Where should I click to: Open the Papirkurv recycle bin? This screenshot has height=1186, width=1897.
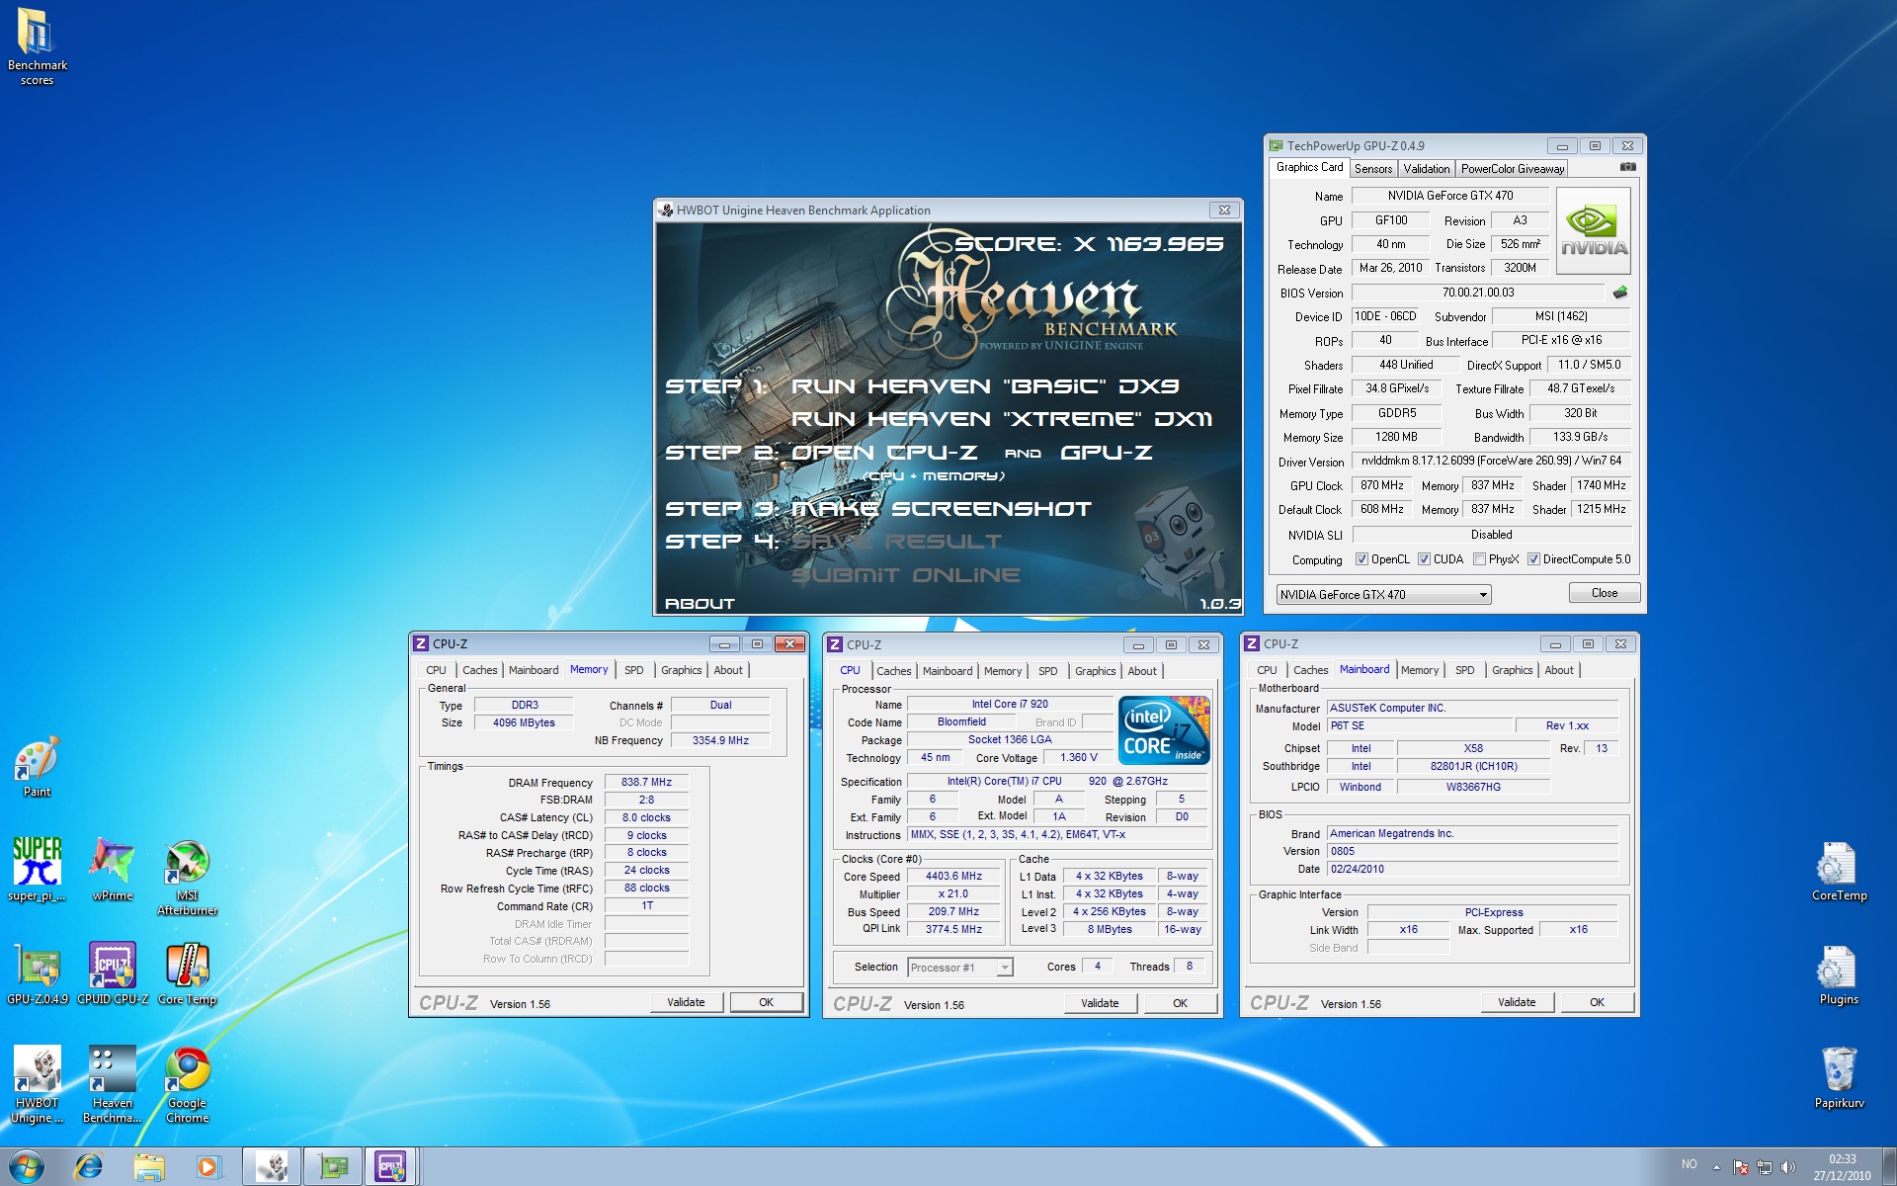tap(1839, 1077)
